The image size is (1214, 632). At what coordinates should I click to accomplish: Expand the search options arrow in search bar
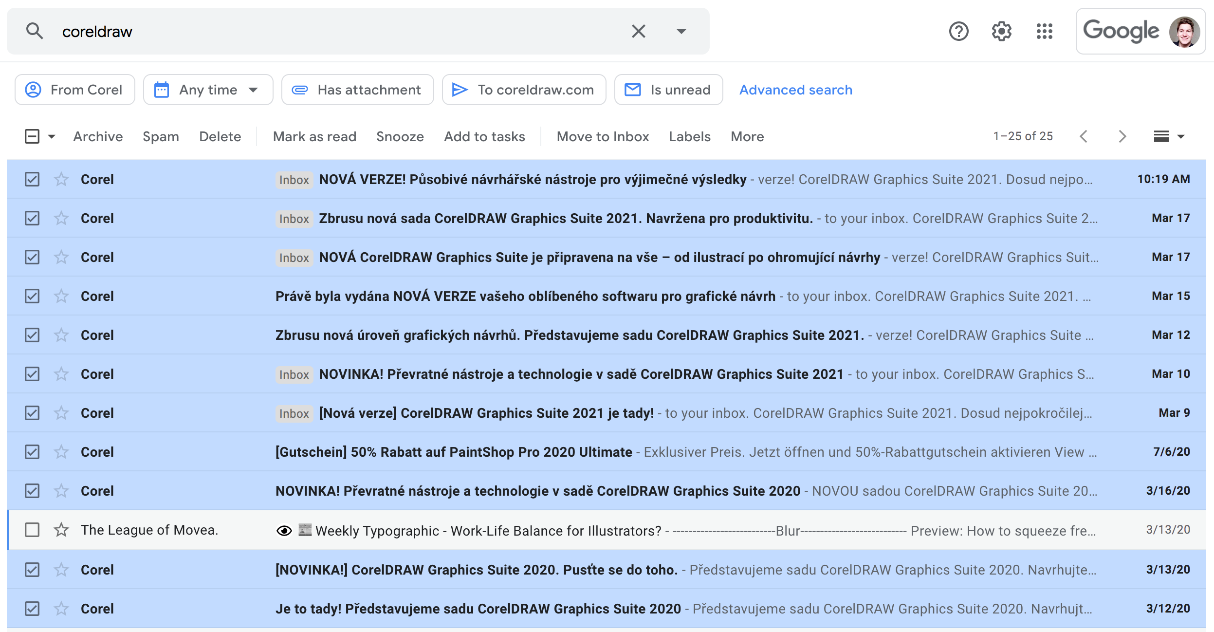click(x=681, y=31)
